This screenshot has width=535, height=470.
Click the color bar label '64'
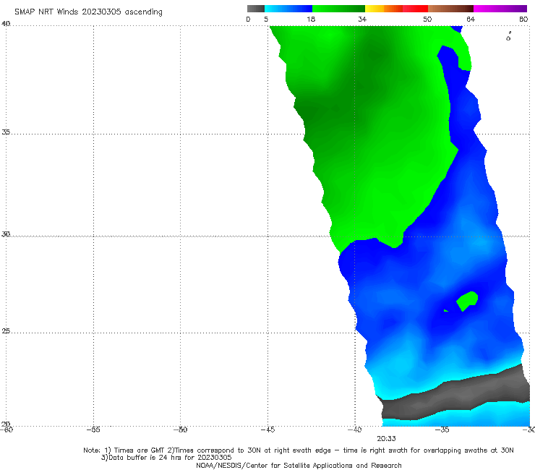471,20
